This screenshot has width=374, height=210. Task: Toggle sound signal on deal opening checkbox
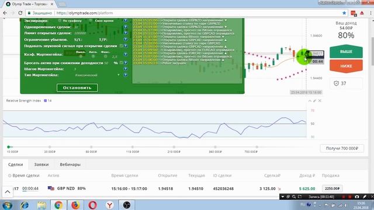click(121, 45)
